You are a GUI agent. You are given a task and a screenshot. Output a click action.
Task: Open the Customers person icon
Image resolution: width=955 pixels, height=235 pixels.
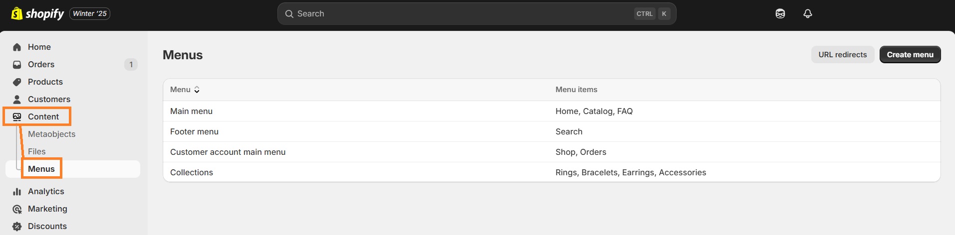[x=17, y=100]
